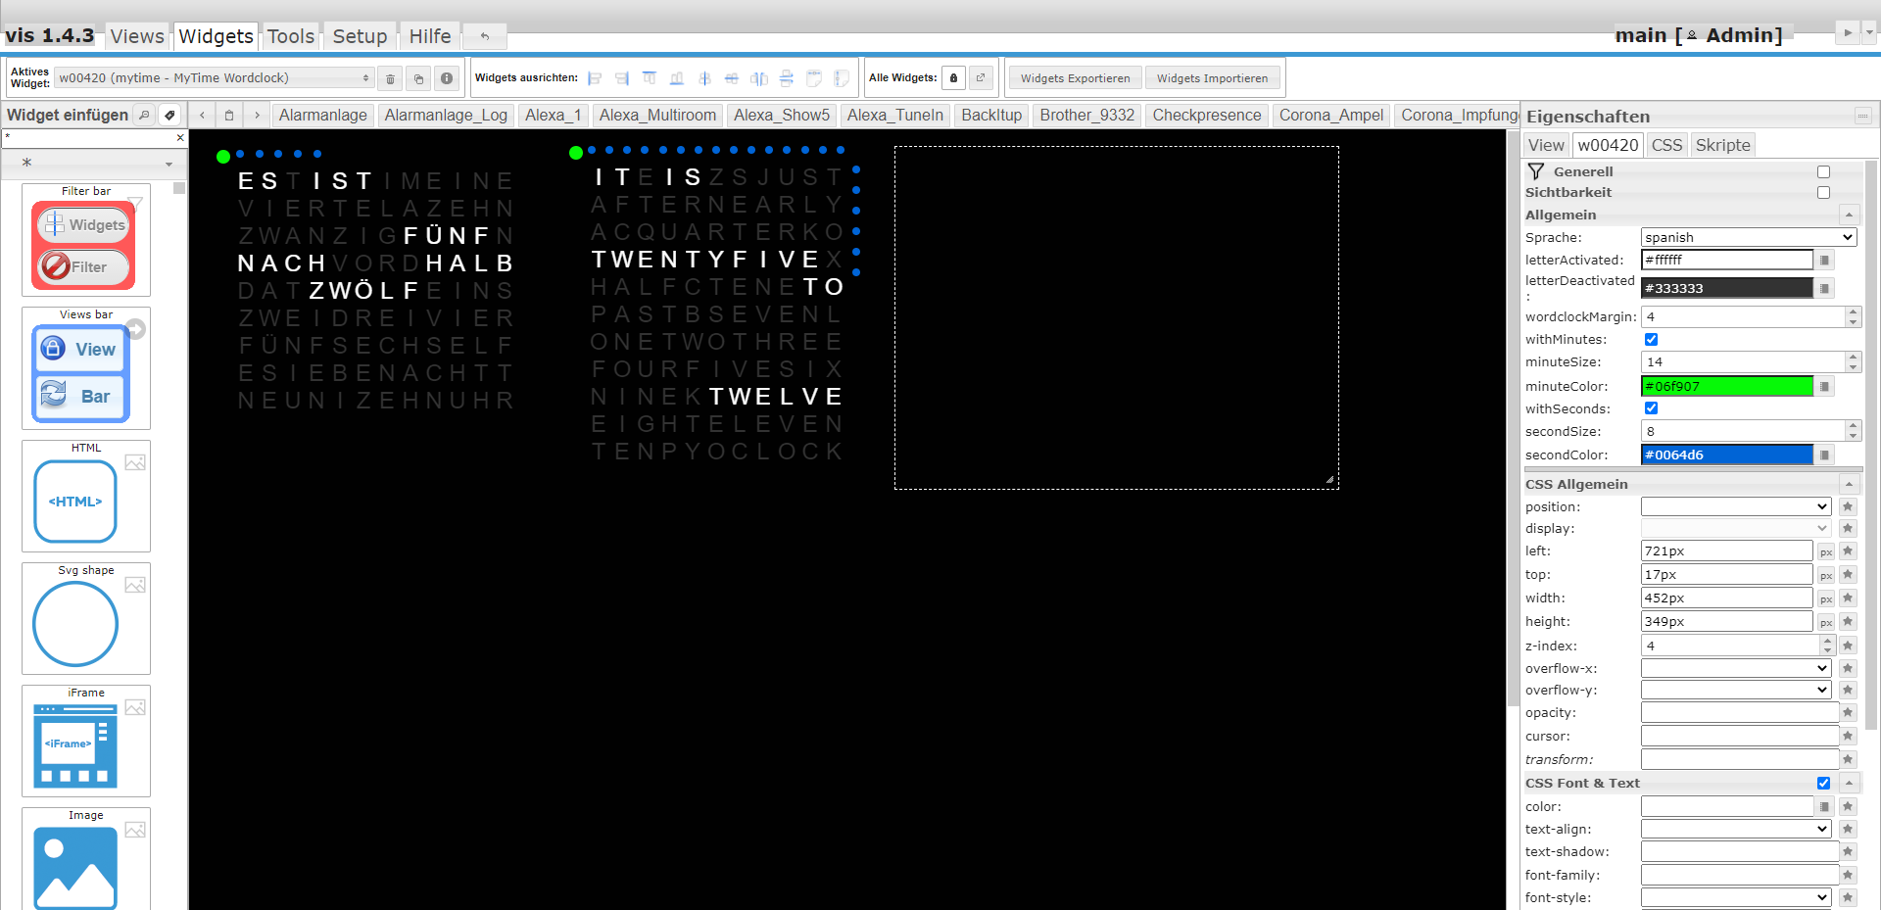
Task: Open the position dropdown
Action: tap(1736, 506)
